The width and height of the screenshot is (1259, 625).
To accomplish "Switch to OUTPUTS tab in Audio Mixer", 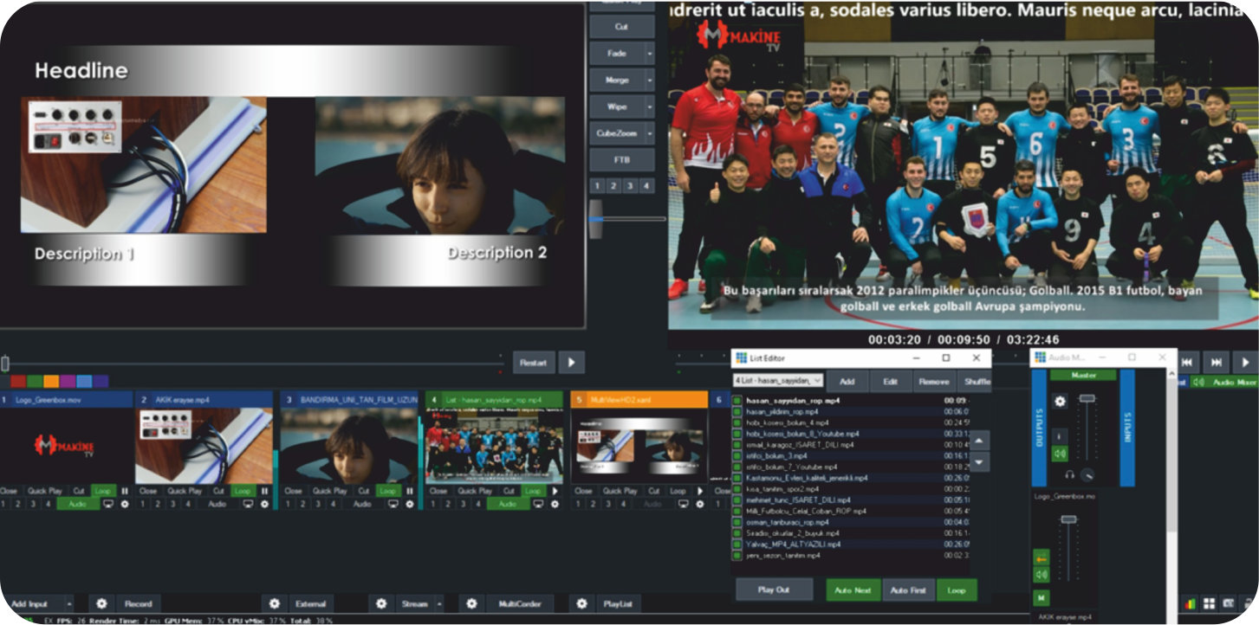I will pos(1039,428).
